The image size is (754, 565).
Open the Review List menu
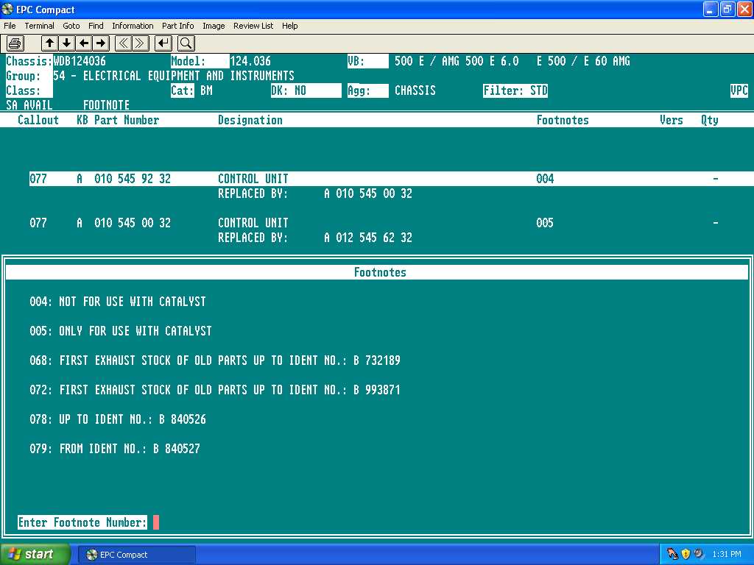click(x=253, y=26)
